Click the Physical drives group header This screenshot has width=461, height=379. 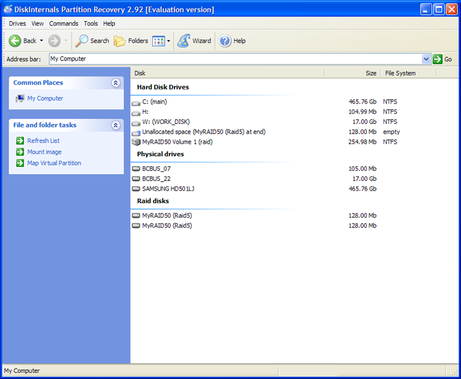tap(161, 154)
